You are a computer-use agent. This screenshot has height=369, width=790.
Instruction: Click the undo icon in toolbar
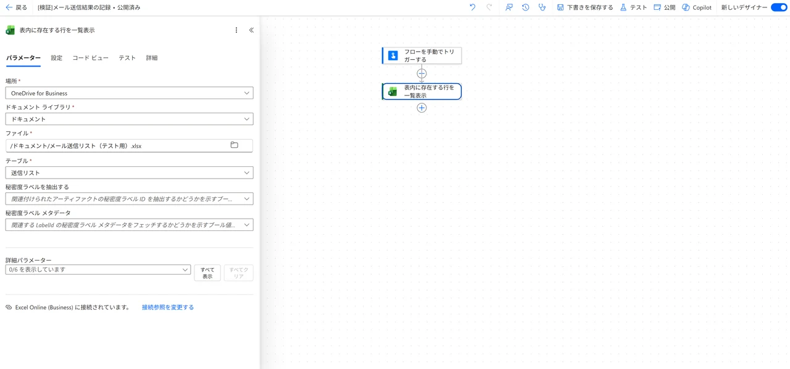click(x=473, y=7)
